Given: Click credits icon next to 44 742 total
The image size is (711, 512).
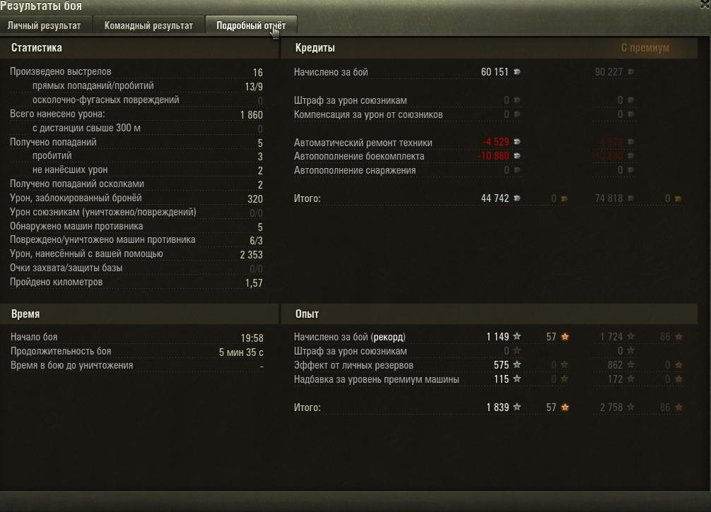Looking at the screenshot, I should [x=517, y=198].
